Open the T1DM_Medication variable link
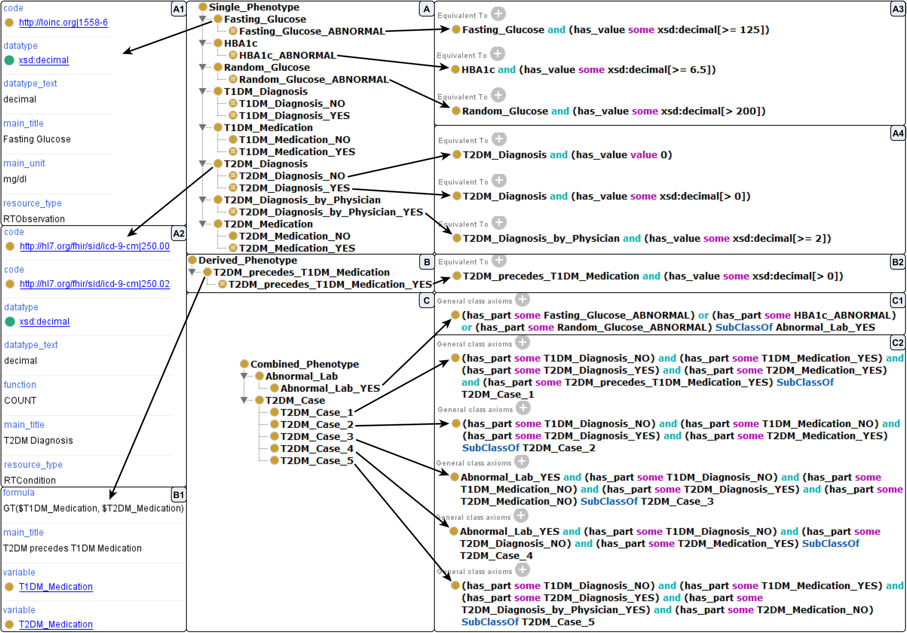The image size is (907, 633). click(55, 587)
